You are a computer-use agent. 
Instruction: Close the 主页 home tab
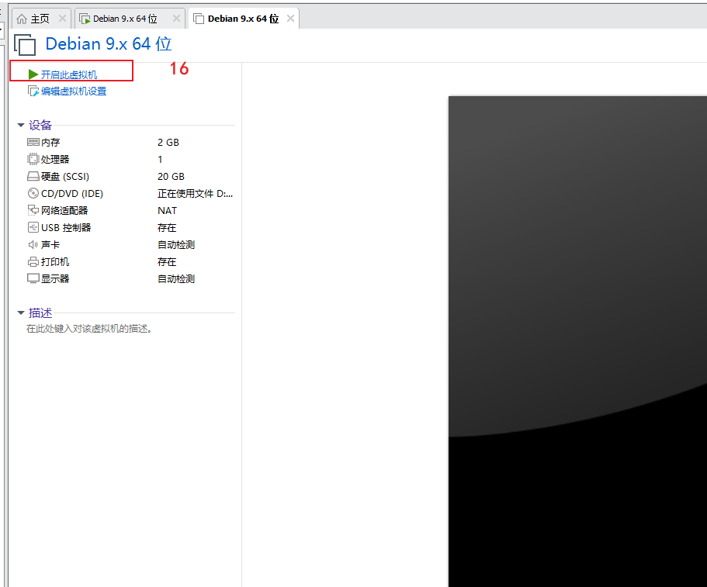pos(62,19)
